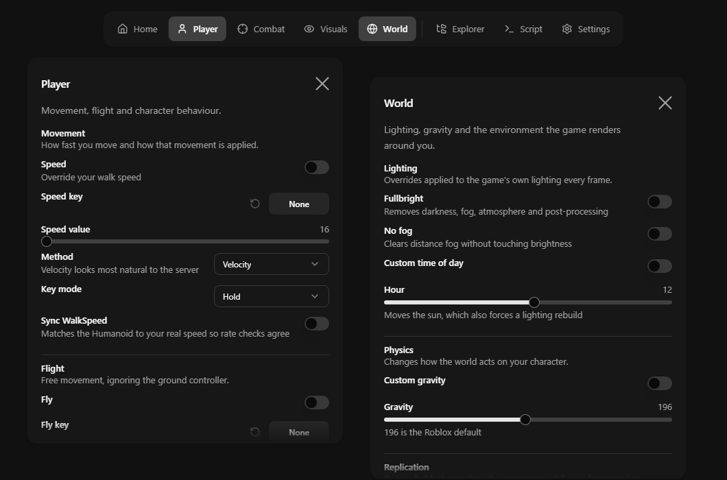Enable Sync WalkSpeed
This screenshot has height=480, width=727.
coord(317,324)
